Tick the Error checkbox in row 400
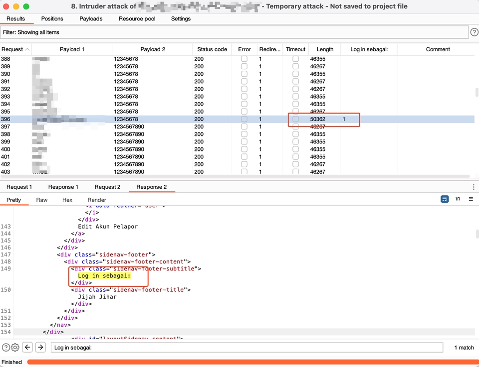Screen dimensions: 479x367 tap(244, 149)
